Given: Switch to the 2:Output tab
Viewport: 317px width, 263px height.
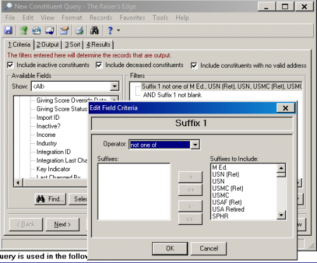Looking at the screenshot, I should [x=48, y=44].
